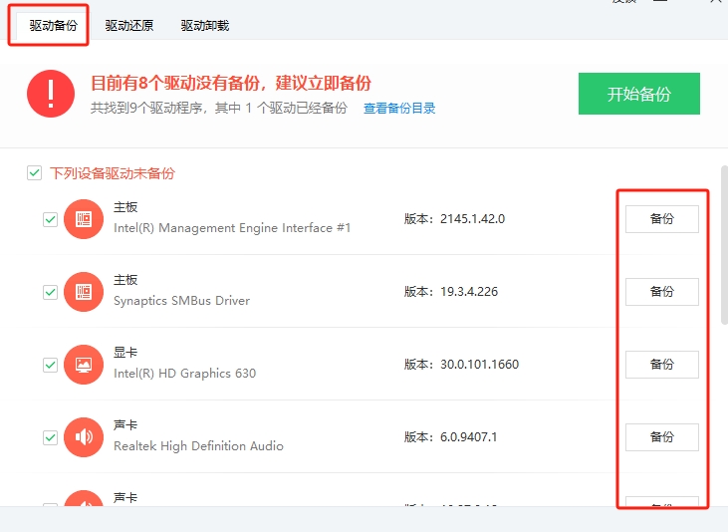Screen dimensions: 728x532
Task: Click the vertical scrollbar of driver list
Action: tap(724, 245)
